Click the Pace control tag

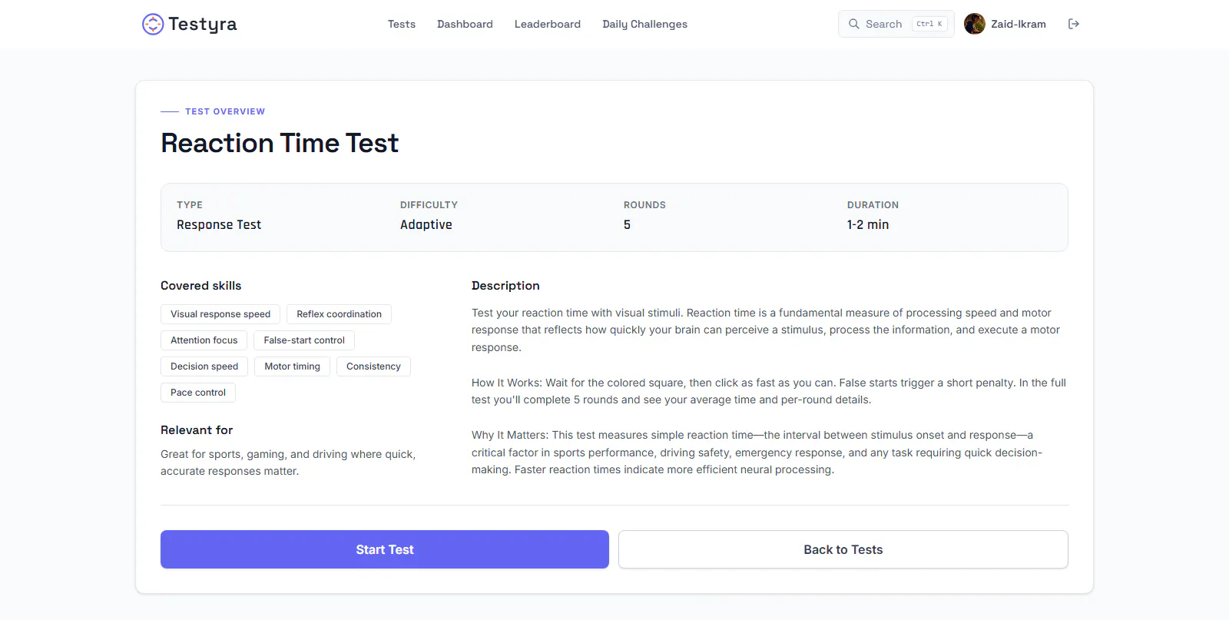point(198,393)
